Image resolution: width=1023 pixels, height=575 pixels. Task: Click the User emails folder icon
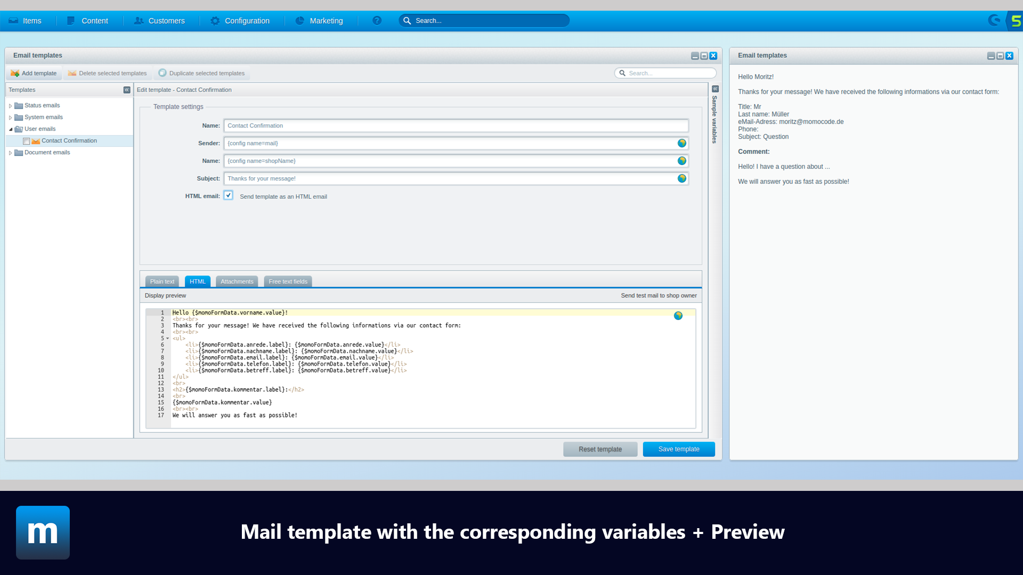(x=19, y=129)
